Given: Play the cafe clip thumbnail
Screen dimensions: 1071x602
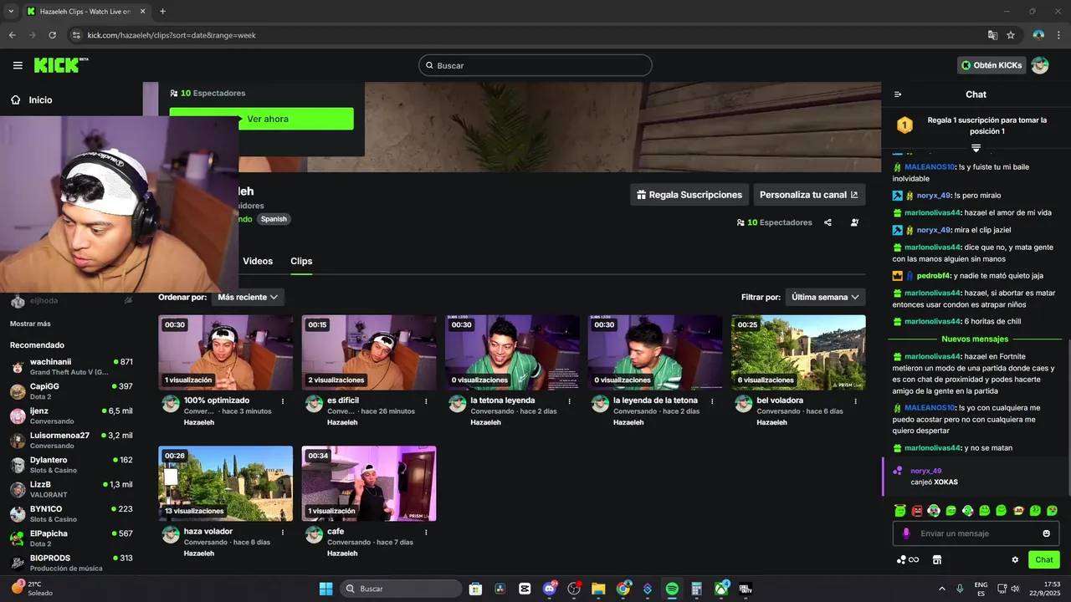Looking at the screenshot, I should coord(369,483).
